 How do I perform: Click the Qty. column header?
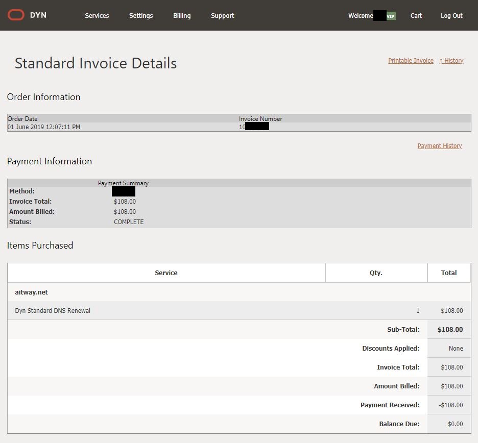[x=376, y=273]
